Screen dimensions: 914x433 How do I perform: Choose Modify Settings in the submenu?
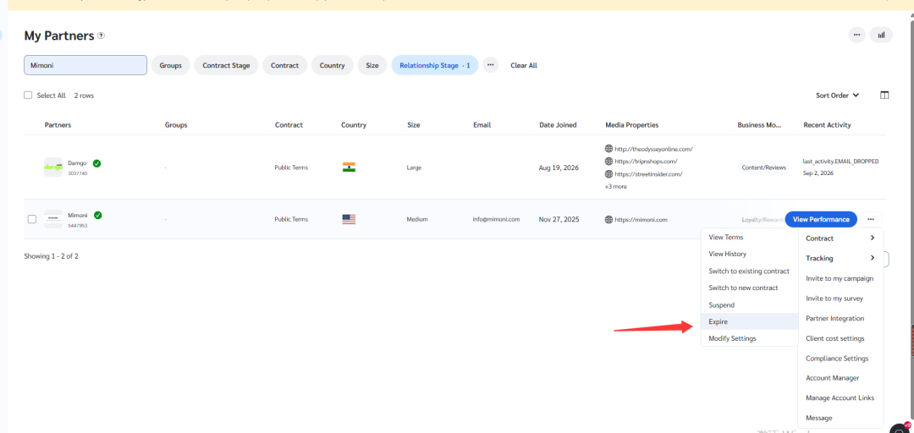coord(749,338)
